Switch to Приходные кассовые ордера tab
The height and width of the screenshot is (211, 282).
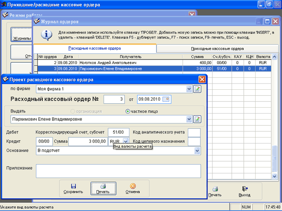217,49
